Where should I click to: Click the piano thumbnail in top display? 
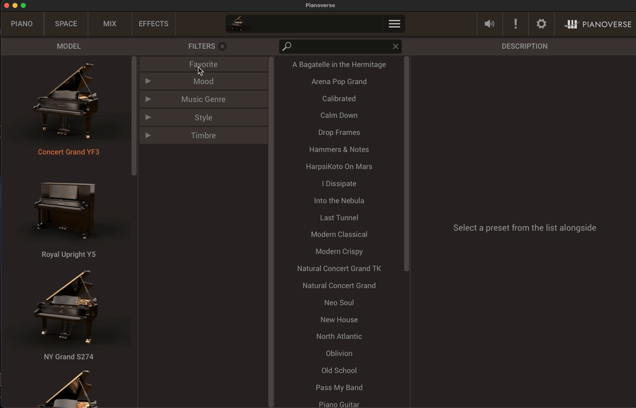click(x=237, y=24)
